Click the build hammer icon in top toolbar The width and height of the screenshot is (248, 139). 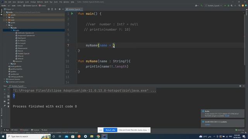201,5
